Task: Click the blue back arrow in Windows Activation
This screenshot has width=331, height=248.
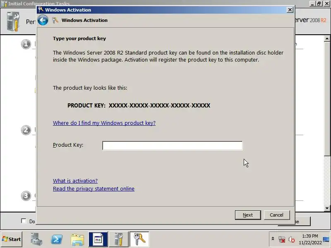Action: pyautogui.click(x=43, y=20)
